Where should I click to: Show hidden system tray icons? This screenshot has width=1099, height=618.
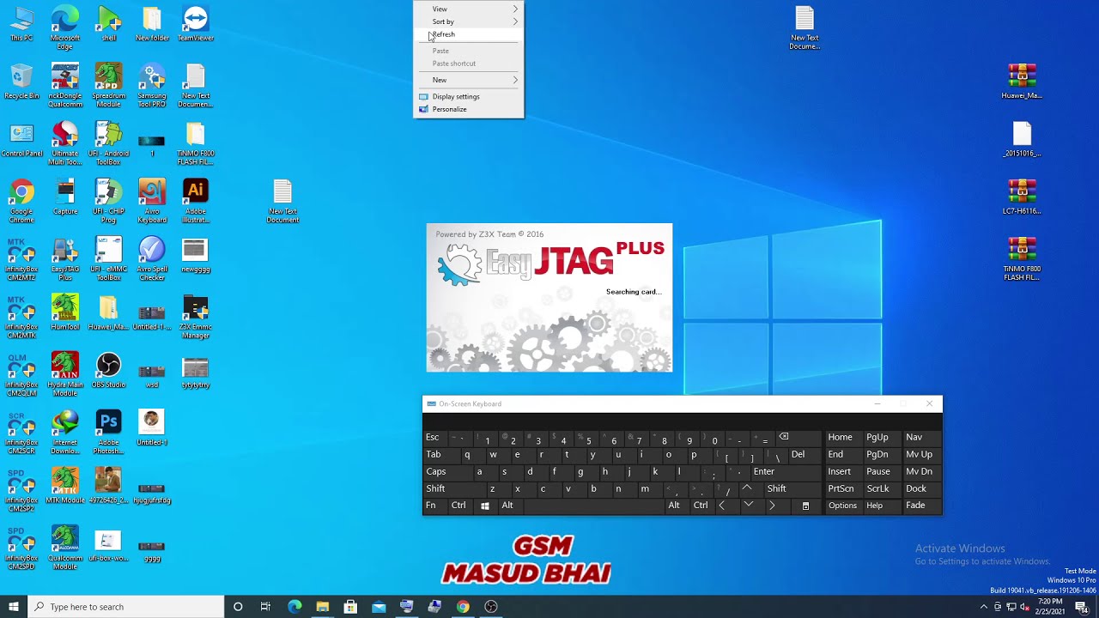tap(983, 607)
